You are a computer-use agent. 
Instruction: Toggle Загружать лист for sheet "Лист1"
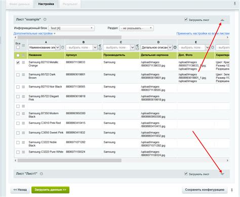click(x=186, y=174)
